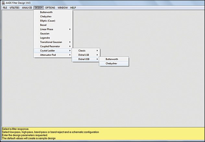Screen dimensions: 205x142
Task: Open the Attenuator Pad submenu
Action: [48, 55]
